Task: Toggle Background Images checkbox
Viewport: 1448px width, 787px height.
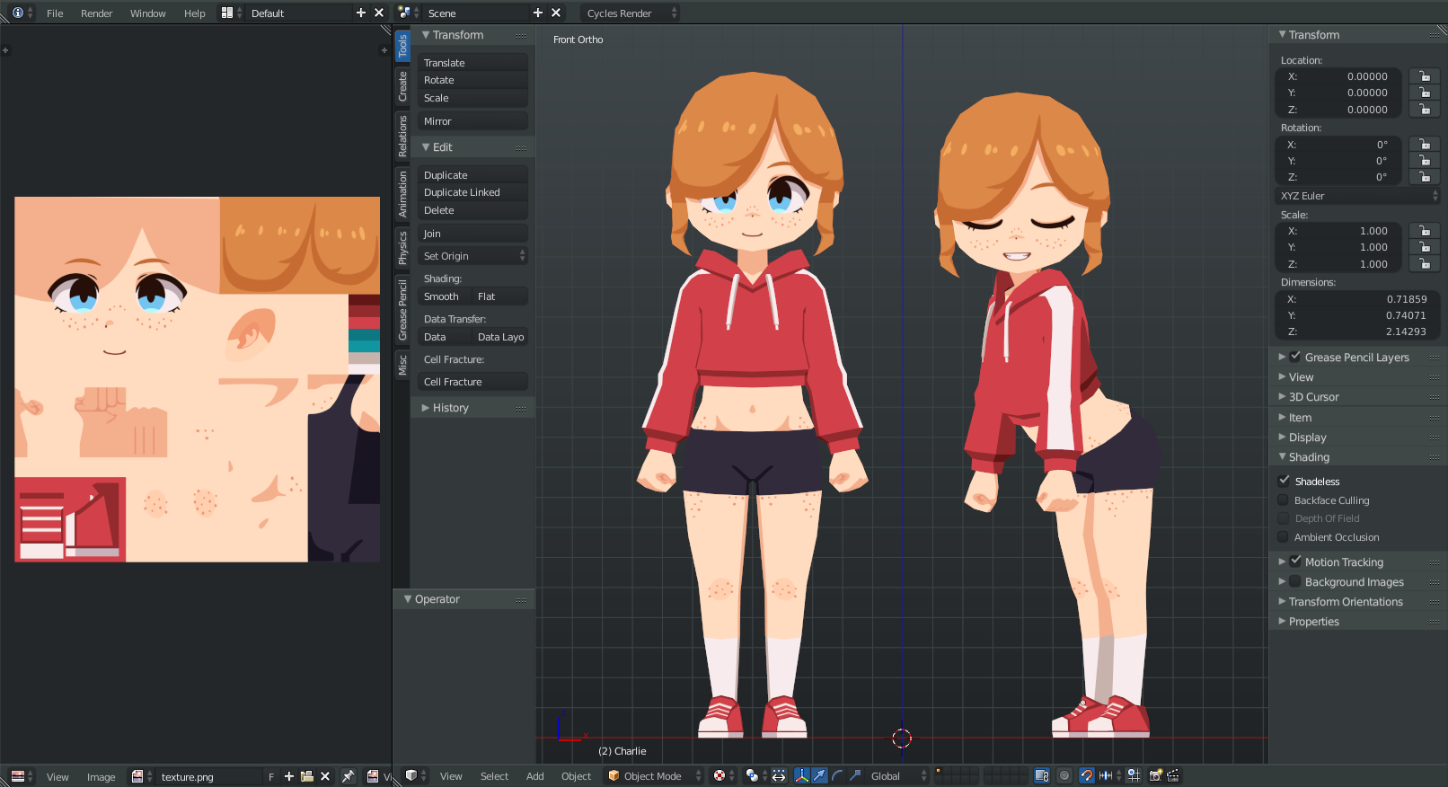Action: pyautogui.click(x=1295, y=581)
